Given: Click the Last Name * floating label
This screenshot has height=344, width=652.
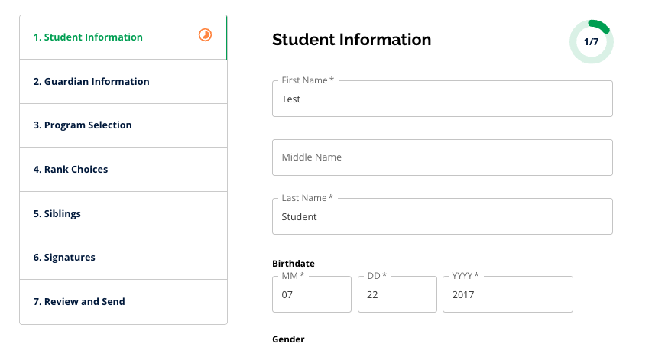Looking at the screenshot, I should click(x=307, y=198).
